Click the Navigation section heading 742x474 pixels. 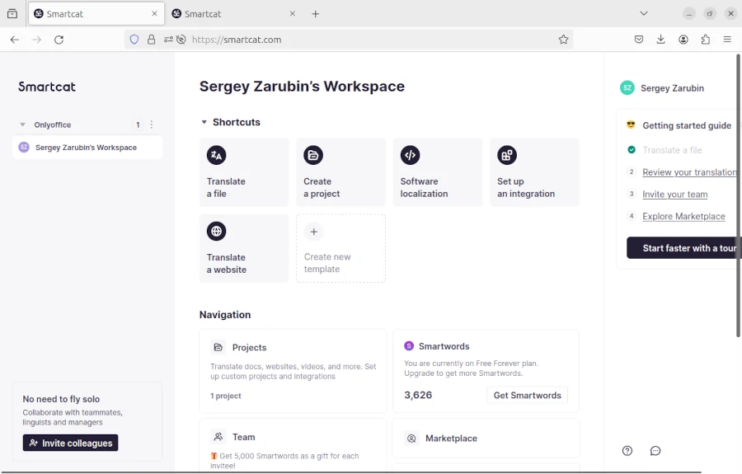pos(225,315)
